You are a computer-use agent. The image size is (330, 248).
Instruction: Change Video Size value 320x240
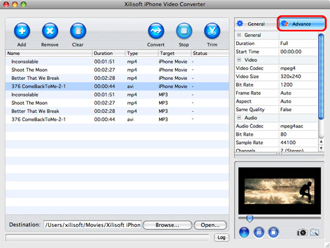point(298,77)
